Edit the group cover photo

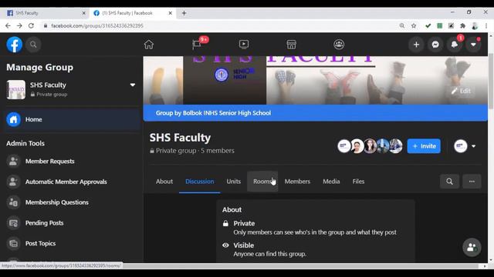[x=461, y=91]
